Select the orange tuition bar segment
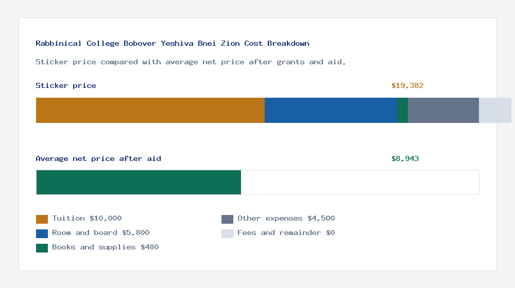 click(x=150, y=110)
